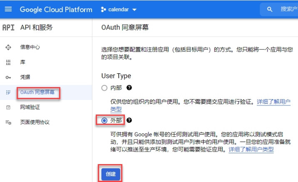
Task: Click the 页面使用协议 settings list icon
Action: pos(8,122)
